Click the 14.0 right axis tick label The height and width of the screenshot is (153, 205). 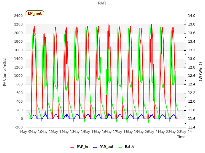click(192, 16)
